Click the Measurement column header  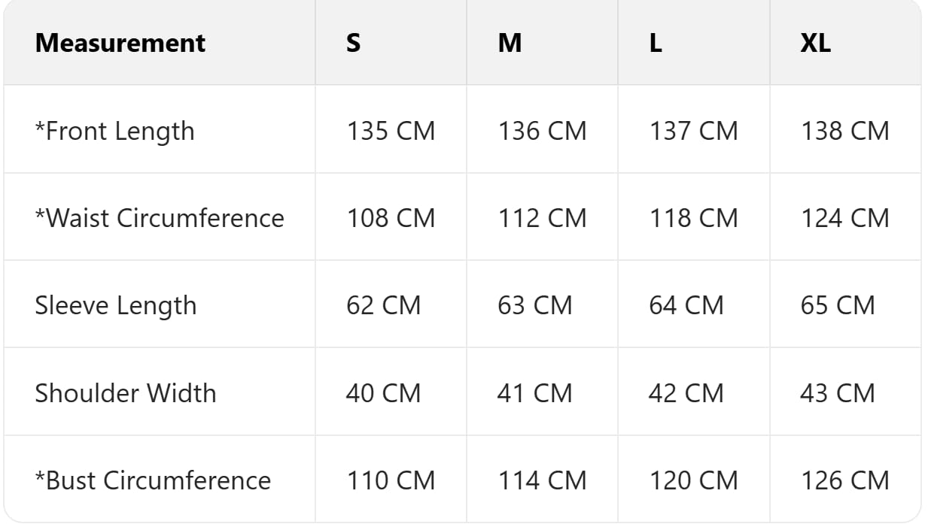click(x=120, y=43)
